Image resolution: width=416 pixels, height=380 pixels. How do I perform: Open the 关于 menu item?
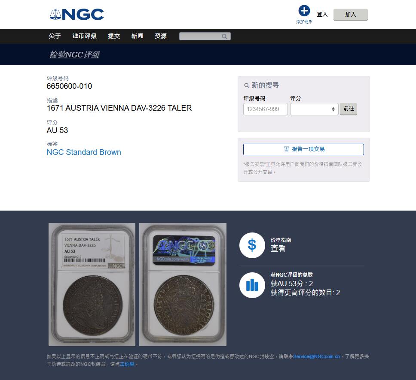(55, 36)
